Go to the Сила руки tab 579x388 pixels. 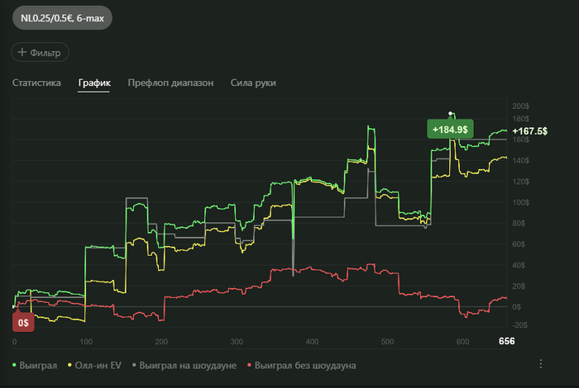[x=253, y=83]
